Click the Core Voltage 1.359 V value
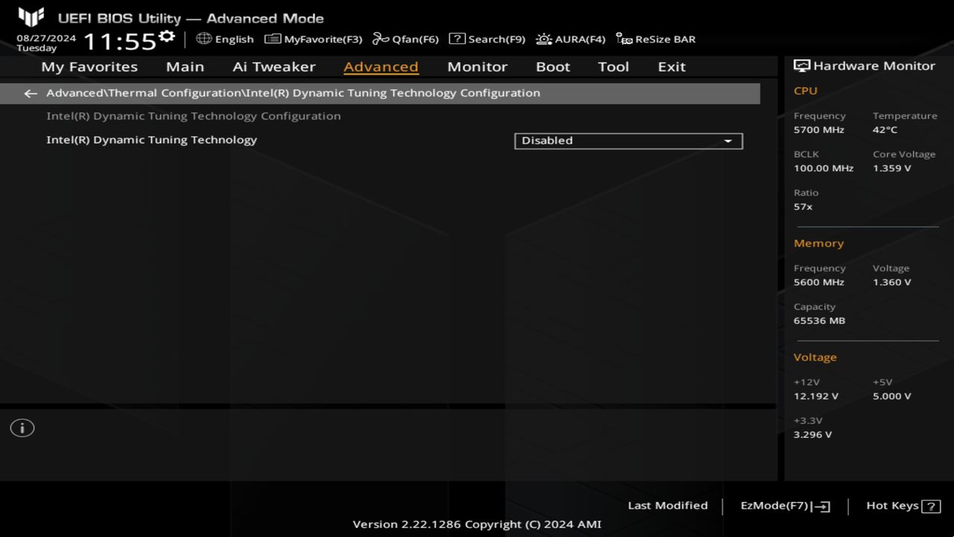This screenshot has height=537, width=954. pyautogui.click(x=891, y=169)
